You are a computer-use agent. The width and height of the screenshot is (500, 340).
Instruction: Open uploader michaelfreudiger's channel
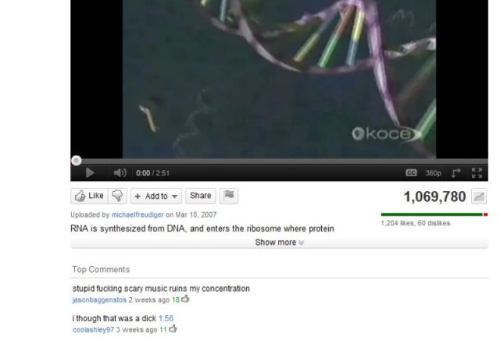pyautogui.click(x=137, y=215)
